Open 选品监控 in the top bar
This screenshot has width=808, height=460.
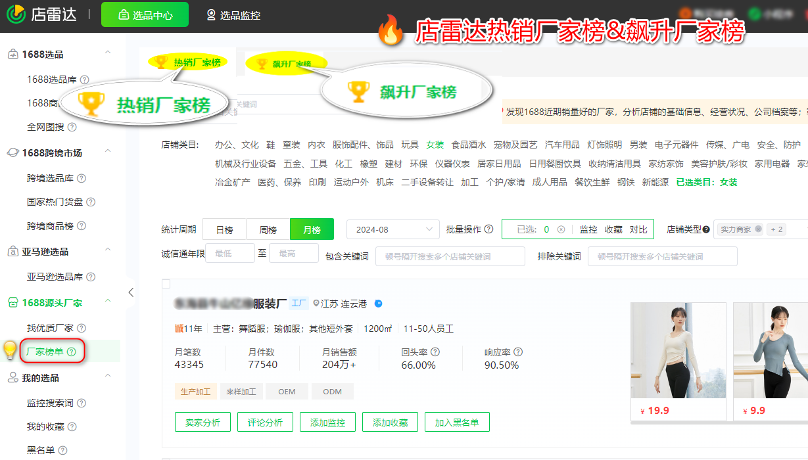coord(233,14)
